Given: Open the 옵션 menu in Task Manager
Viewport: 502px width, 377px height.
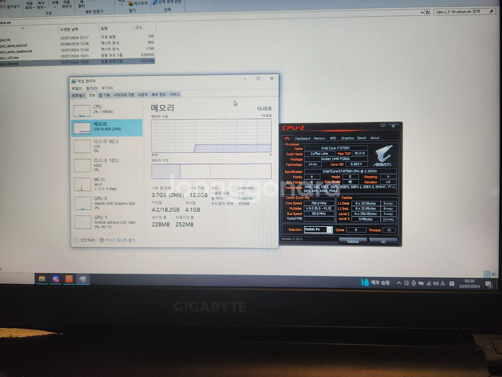Looking at the screenshot, I should click(91, 88).
